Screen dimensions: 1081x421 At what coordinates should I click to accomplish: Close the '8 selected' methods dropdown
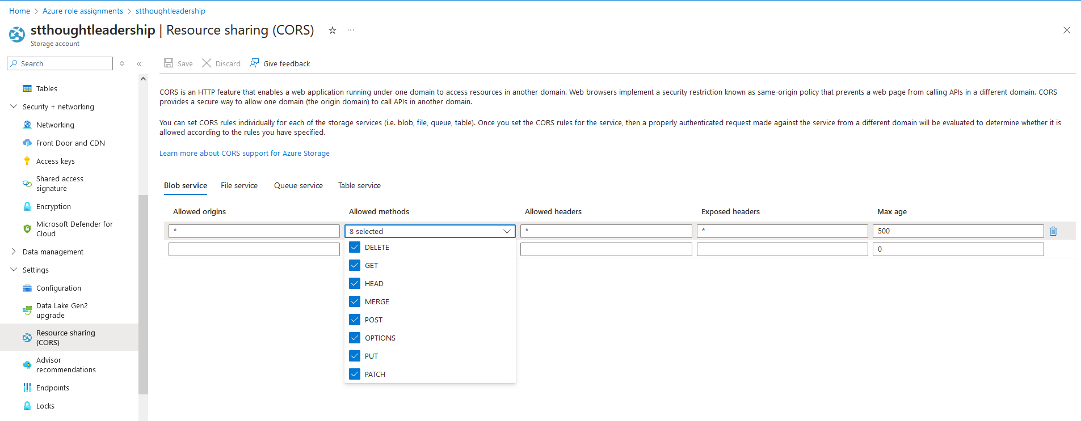[x=430, y=231]
